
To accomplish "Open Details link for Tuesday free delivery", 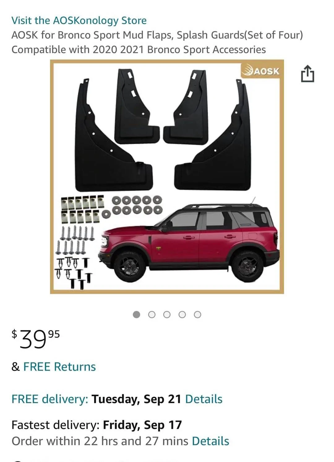I will [204, 399].
